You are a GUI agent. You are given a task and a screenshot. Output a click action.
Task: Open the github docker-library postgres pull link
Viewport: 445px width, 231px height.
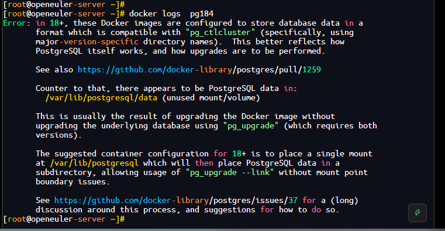(199, 69)
